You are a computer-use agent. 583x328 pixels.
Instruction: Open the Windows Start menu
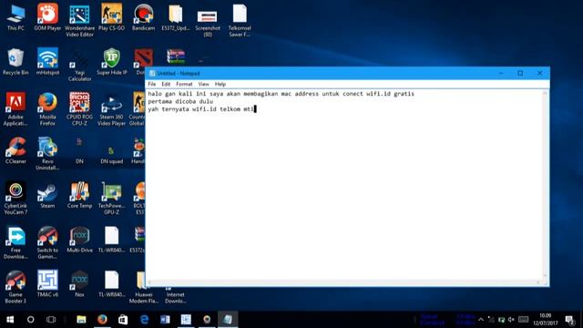[10, 320]
